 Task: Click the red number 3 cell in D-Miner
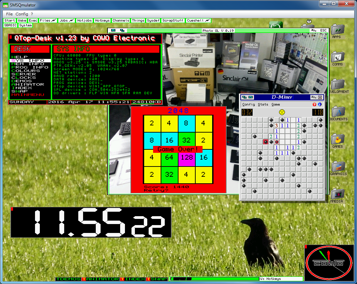pyautogui.click(x=277, y=125)
